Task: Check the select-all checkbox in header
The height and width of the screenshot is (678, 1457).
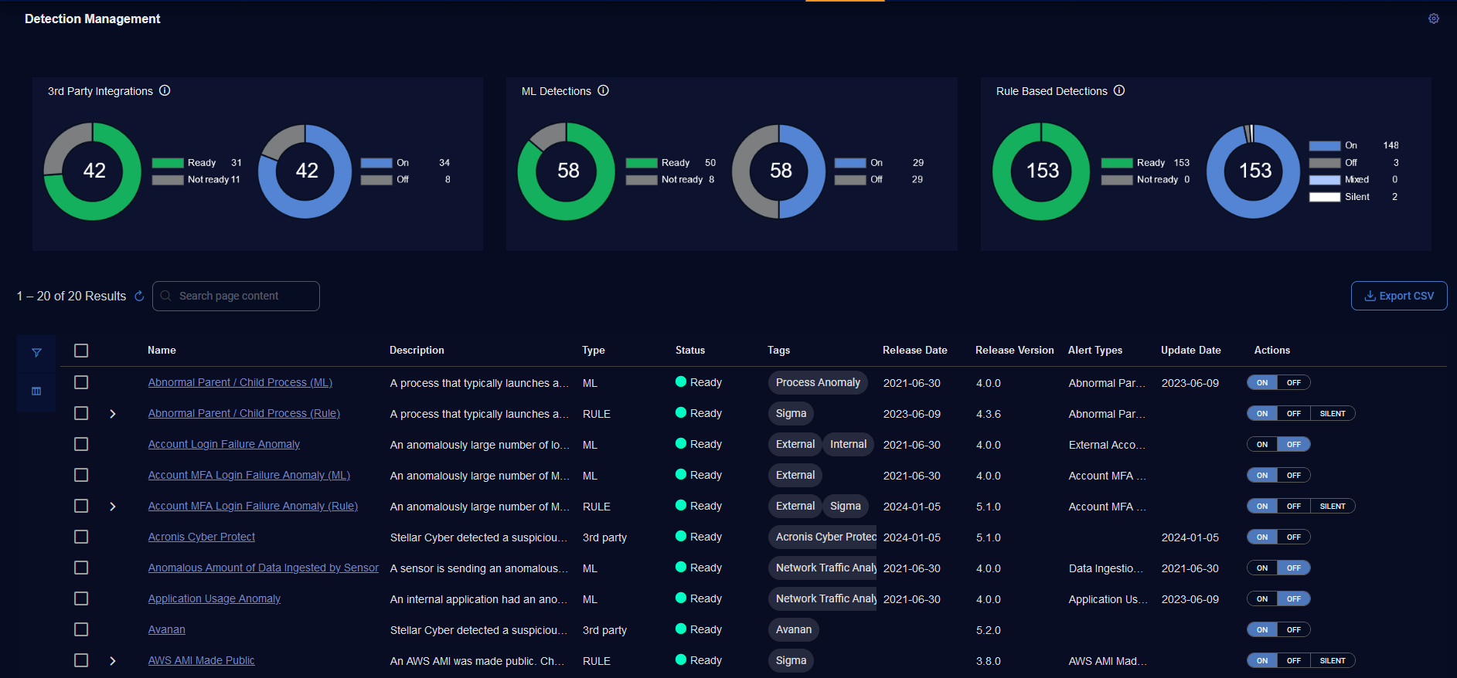Action: coord(81,351)
